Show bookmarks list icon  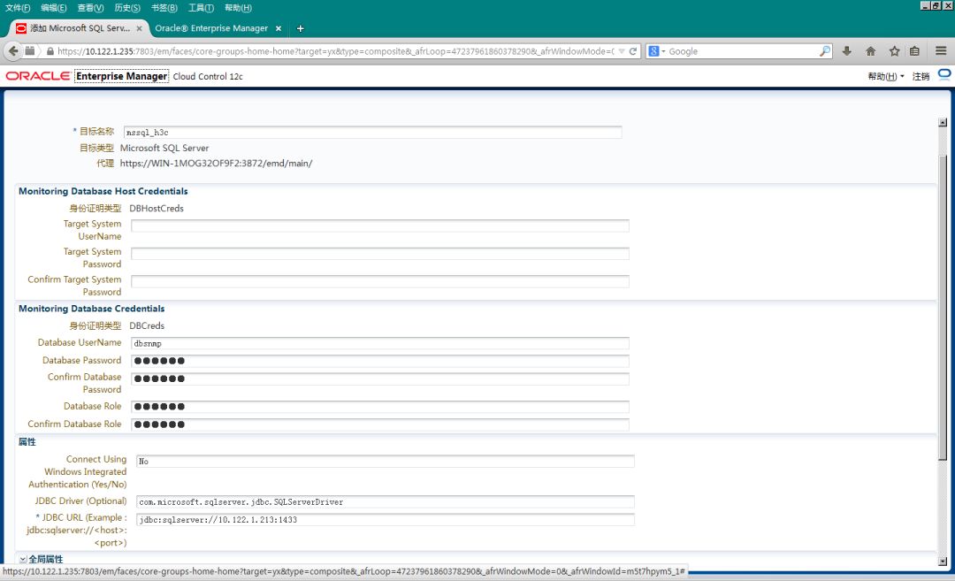click(914, 51)
